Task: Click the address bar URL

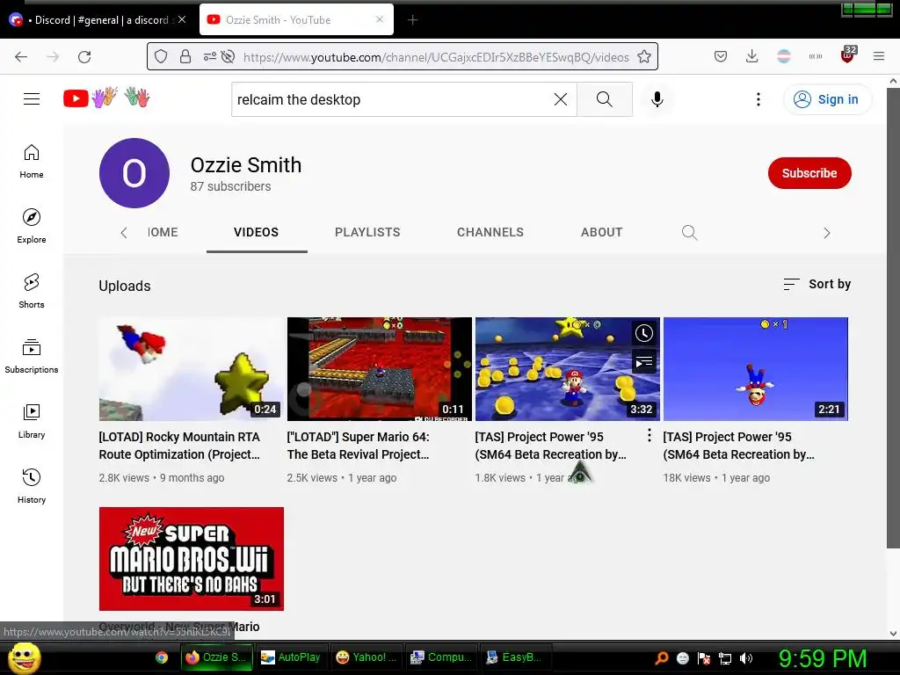Action: point(436,57)
